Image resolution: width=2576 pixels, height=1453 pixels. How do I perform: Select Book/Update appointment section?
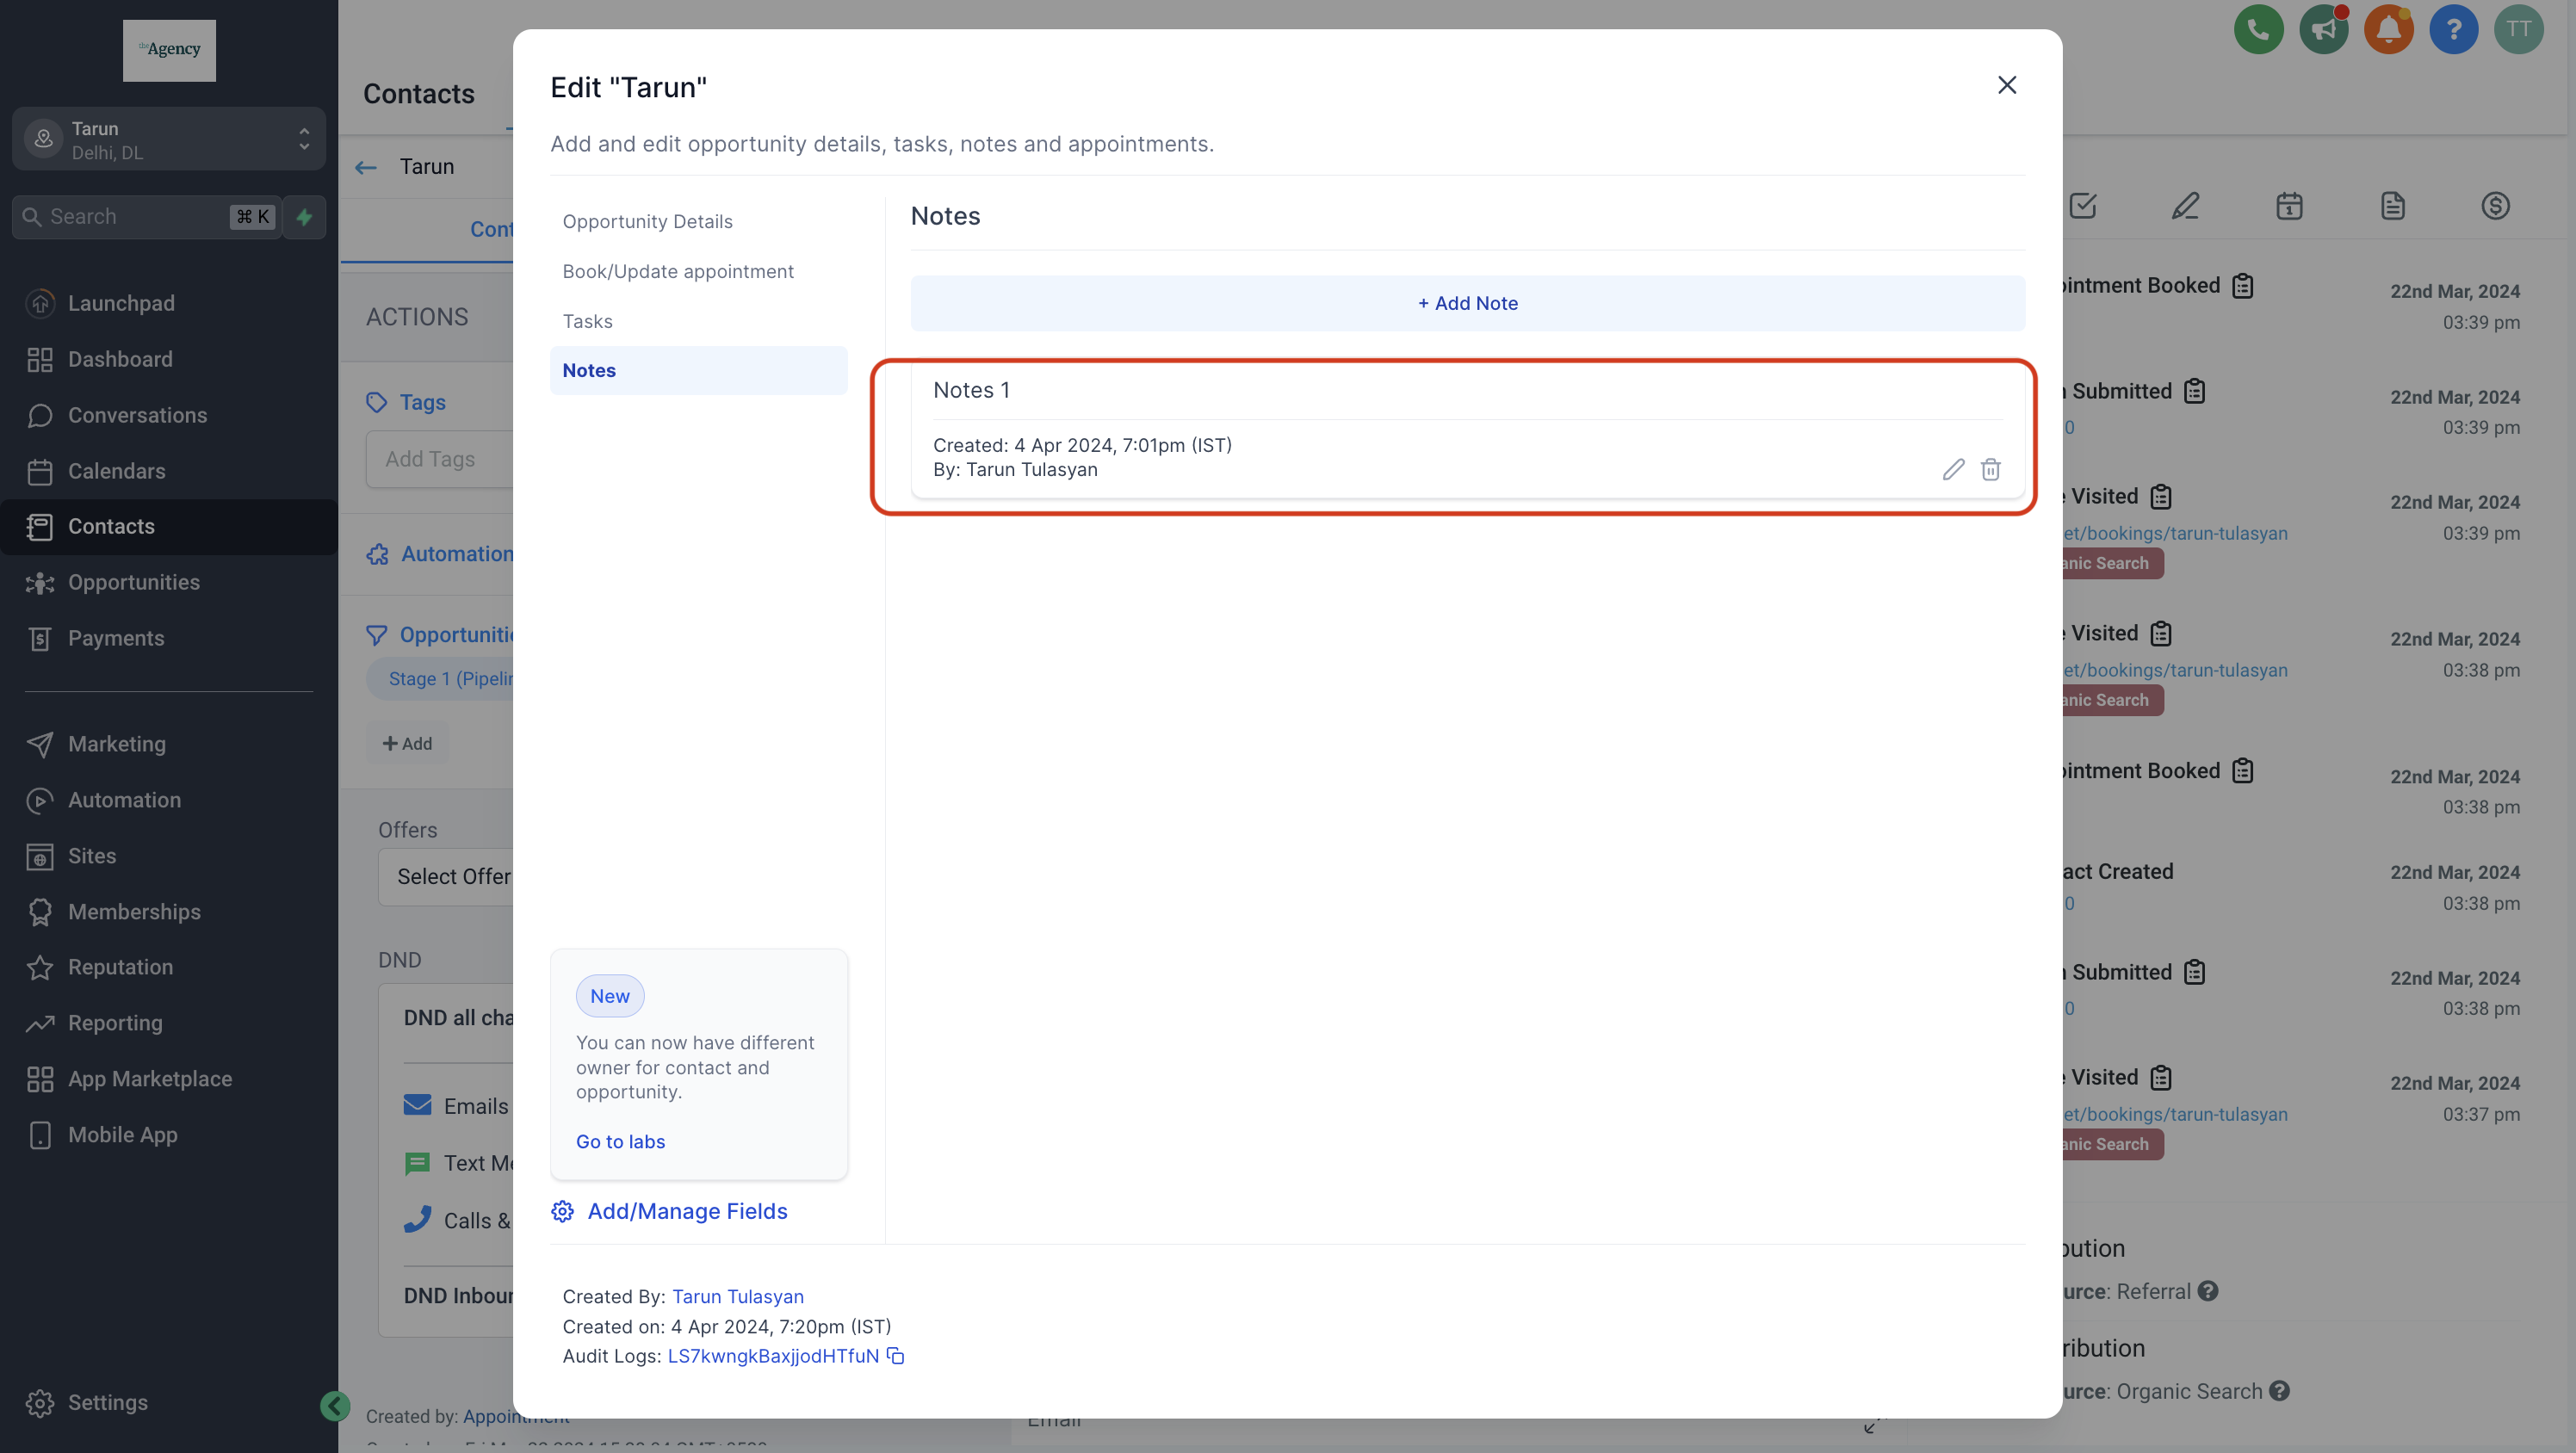pyautogui.click(x=677, y=271)
